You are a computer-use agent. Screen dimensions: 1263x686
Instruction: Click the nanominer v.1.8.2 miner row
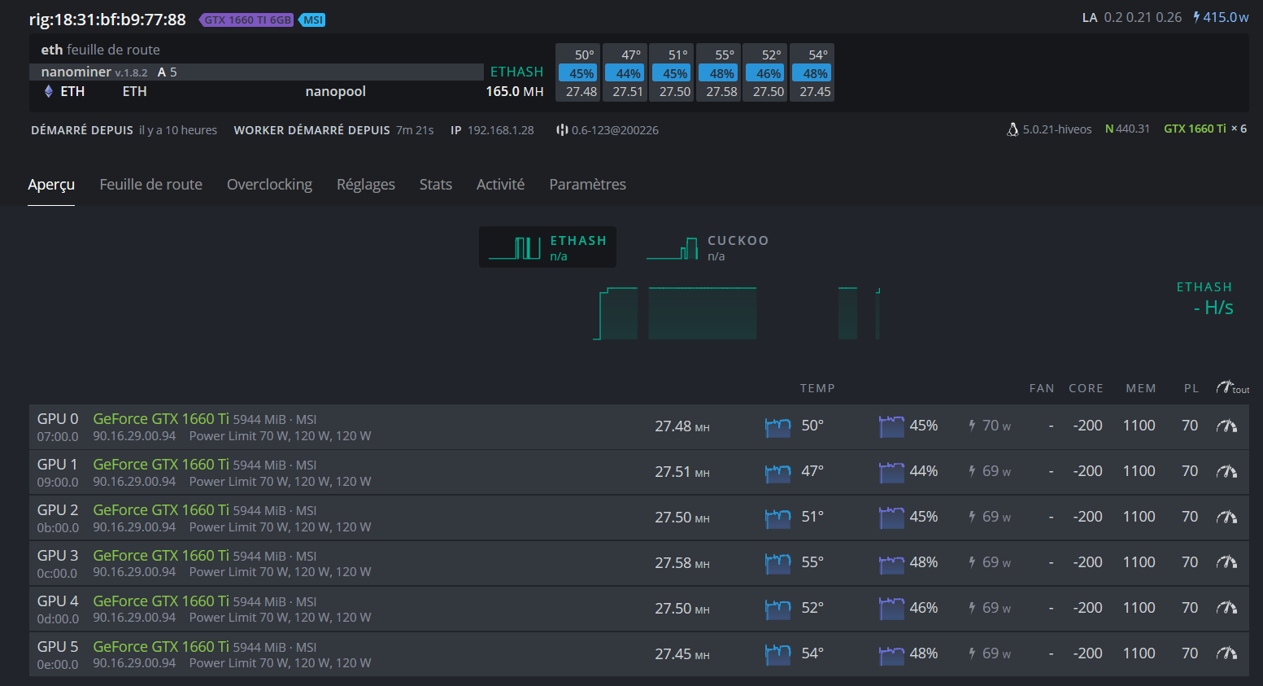click(256, 72)
